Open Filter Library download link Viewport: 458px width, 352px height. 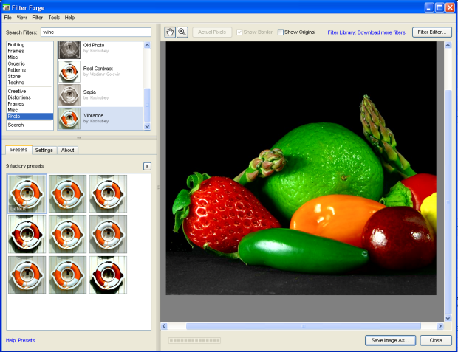[366, 32]
